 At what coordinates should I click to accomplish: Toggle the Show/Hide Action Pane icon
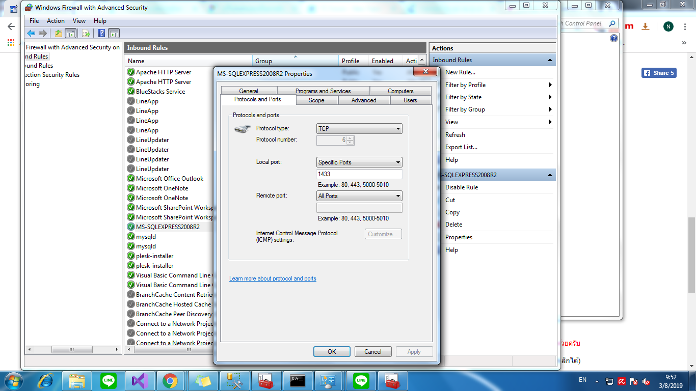click(x=114, y=34)
